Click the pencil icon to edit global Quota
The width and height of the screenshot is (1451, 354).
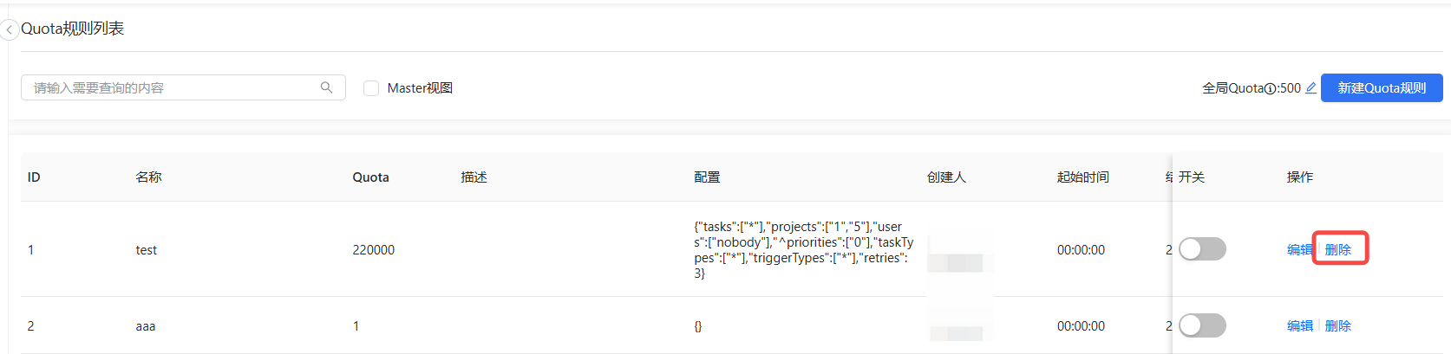(x=1310, y=87)
